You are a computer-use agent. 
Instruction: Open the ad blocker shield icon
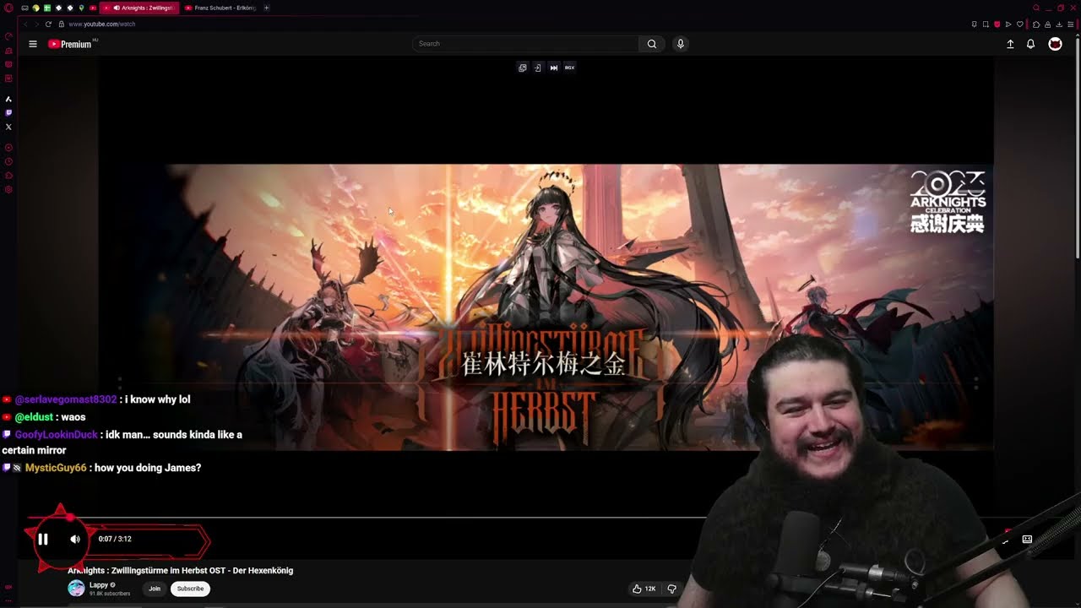point(997,24)
